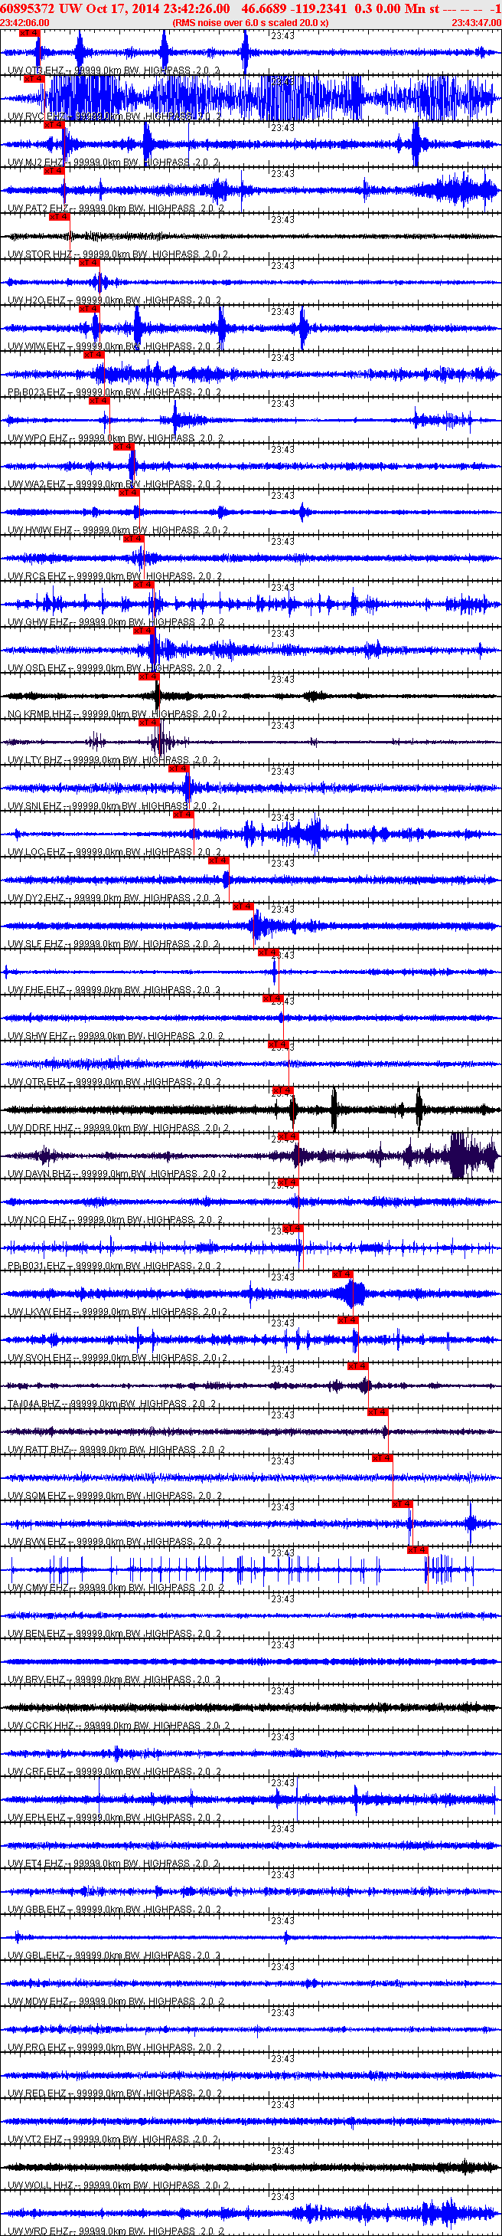Select the UW WRD EHZ station label

pos(116,2231)
